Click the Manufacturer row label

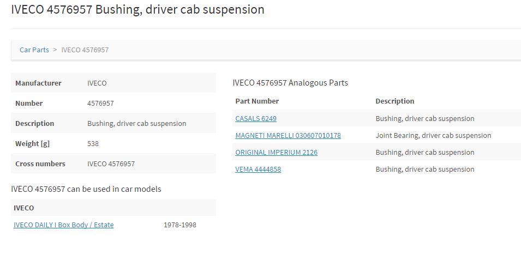tap(38, 83)
